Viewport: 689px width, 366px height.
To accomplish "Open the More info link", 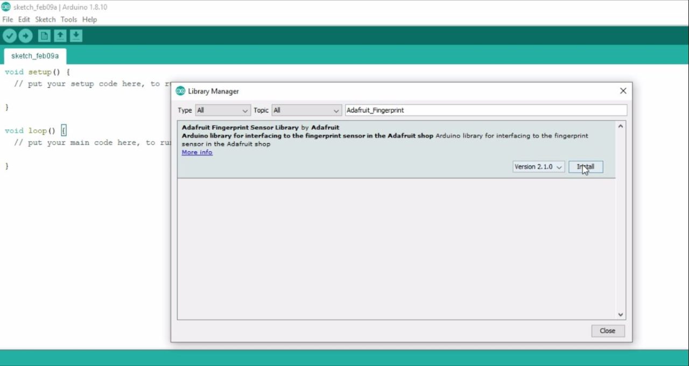I will click(197, 152).
